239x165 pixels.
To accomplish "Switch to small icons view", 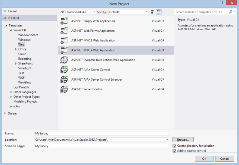I will click(x=152, y=12).
